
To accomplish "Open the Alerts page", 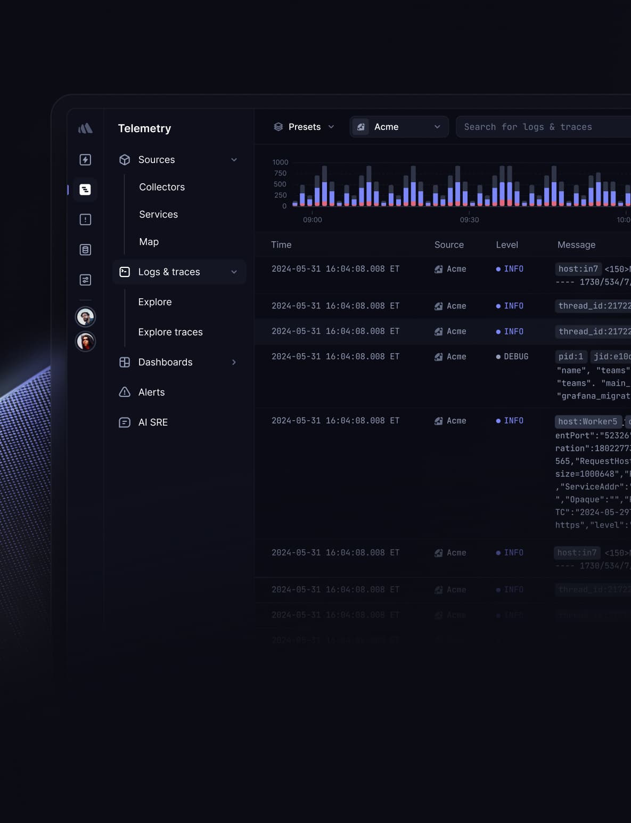I will [x=151, y=392].
